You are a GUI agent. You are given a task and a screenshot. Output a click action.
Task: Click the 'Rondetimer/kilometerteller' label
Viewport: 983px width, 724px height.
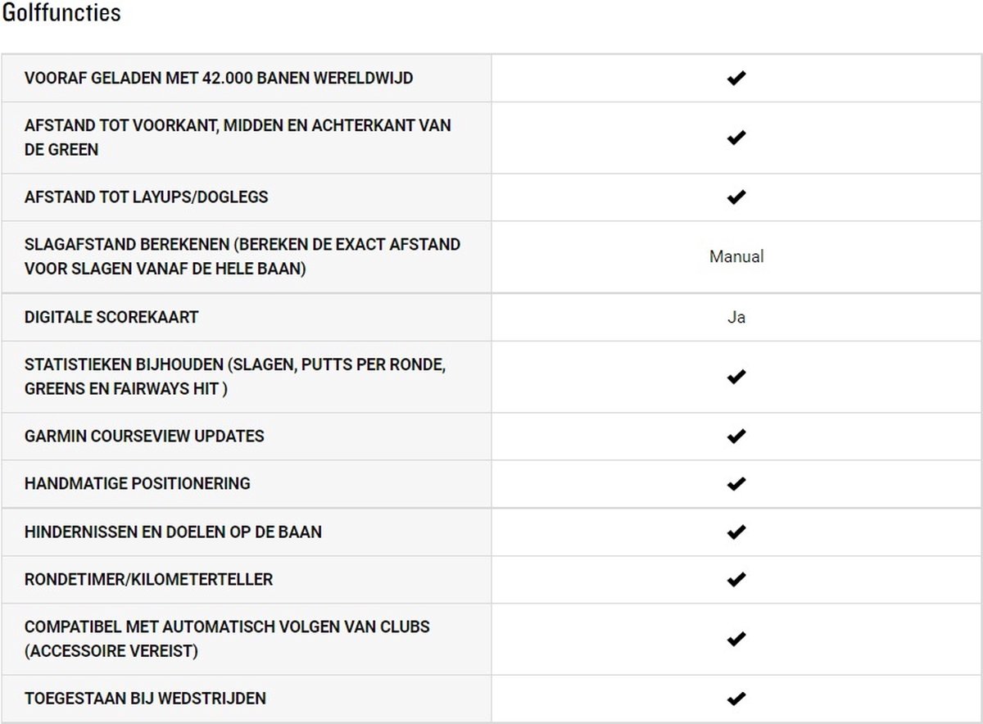[149, 579]
